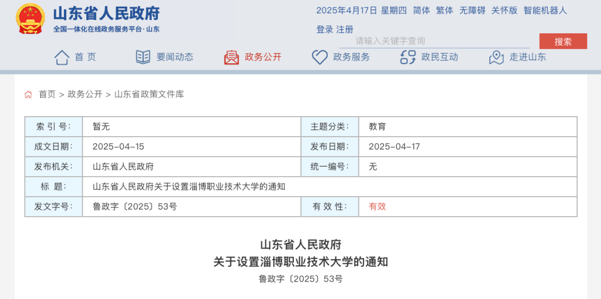Focus the keyword search input field
The height and width of the screenshot is (299, 601).
[434, 41]
